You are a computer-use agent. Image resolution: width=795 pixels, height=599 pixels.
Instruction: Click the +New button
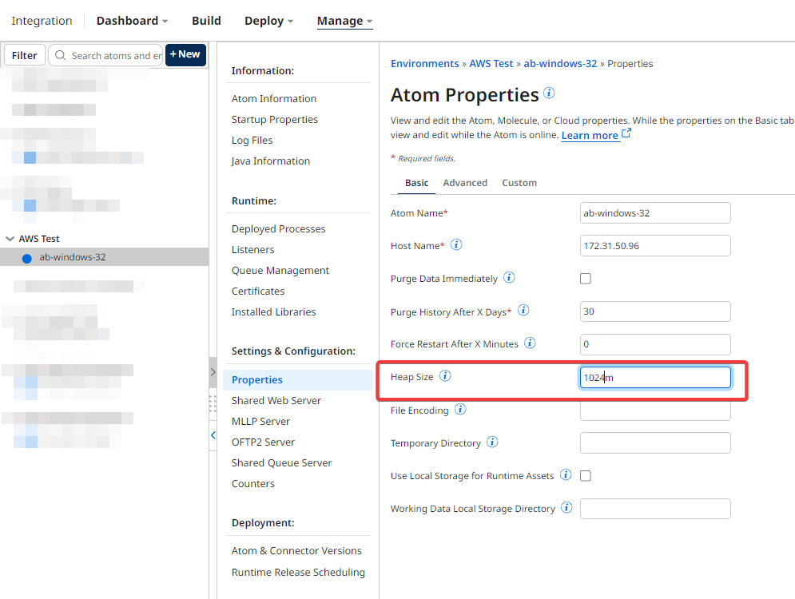(x=185, y=54)
